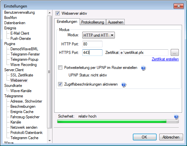The image size is (187, 146).
Task: Open Wave-Kanäle settings
Action: [21, 91]
